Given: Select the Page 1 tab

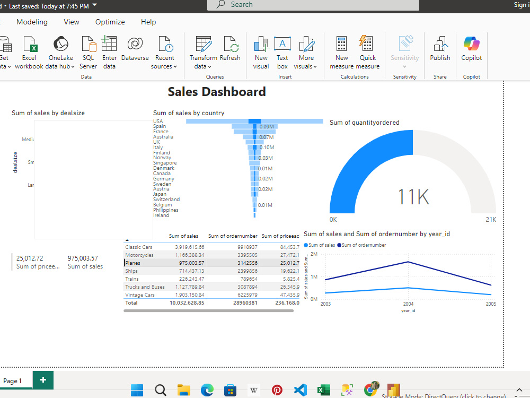Looking at the screenshot, I should pos(13,380).
